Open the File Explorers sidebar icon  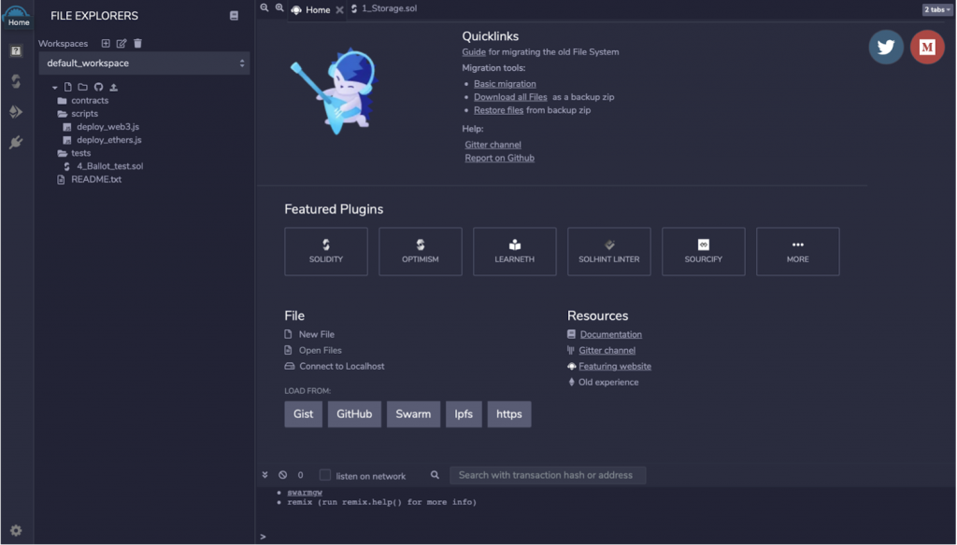click(x=16, y=50)
